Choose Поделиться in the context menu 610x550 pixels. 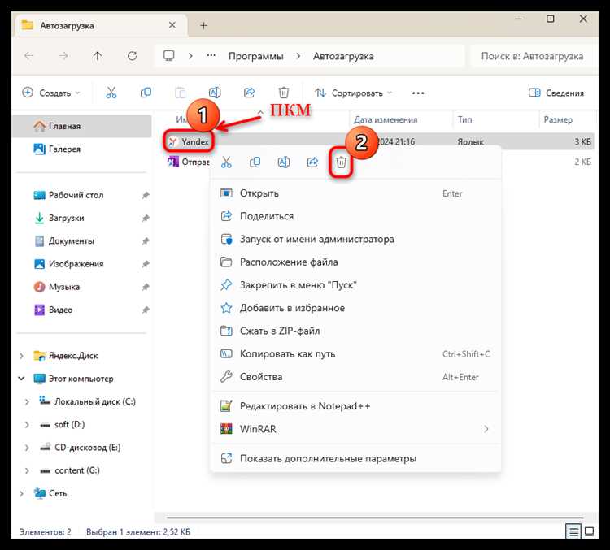(x=355, y=216)
